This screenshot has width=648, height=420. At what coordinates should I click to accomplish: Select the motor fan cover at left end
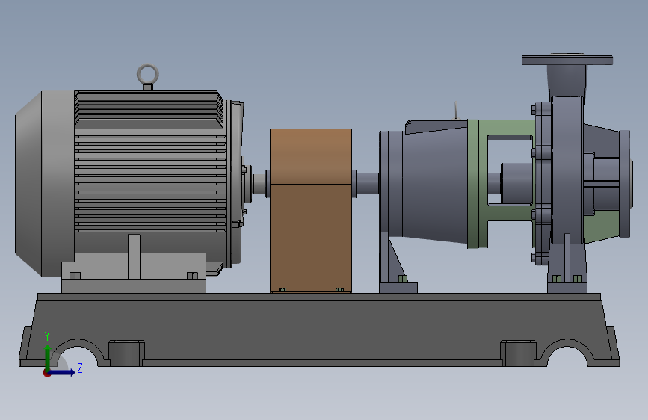[45, 184]
